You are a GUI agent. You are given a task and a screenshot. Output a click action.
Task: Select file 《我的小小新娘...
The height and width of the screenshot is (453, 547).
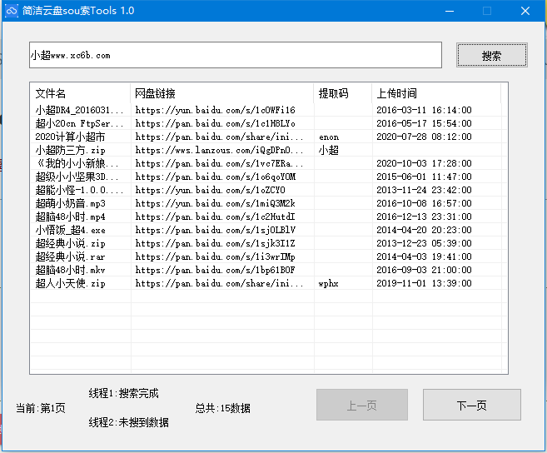(x=77, y=163)
